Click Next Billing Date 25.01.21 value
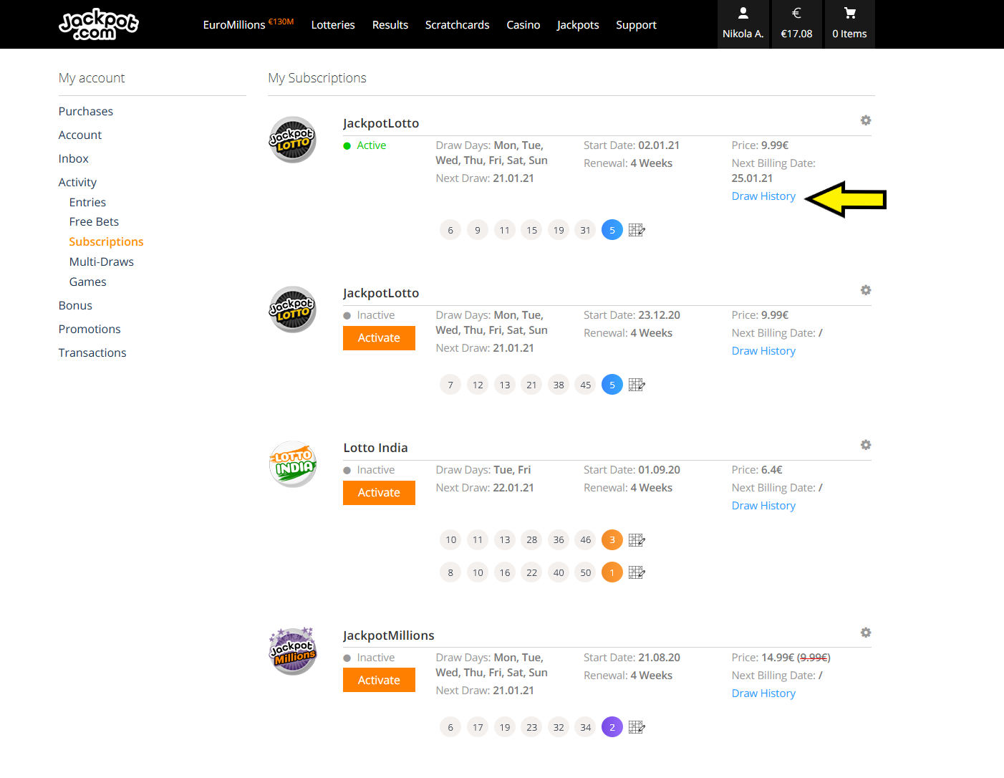The width and height of the screenshot is (1004, 778). [x=752, y=178]
